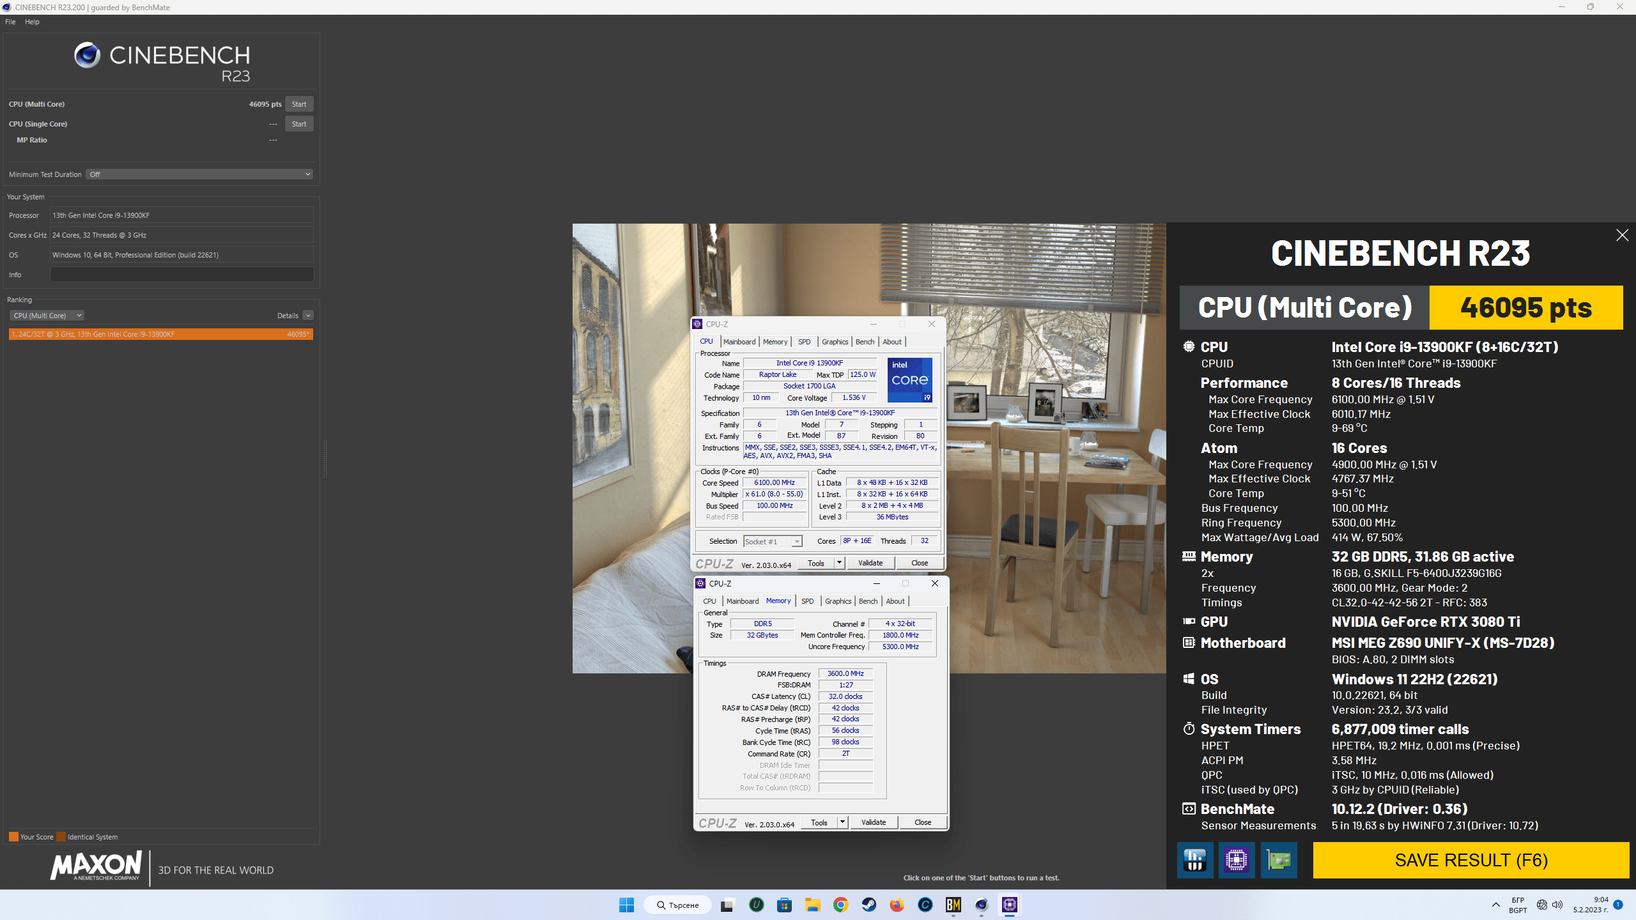The width and height of the screenshot is (1636, 920).
Task: Open Tools dropdown arrow in bottom CPU-Z window
Action: 843,822
